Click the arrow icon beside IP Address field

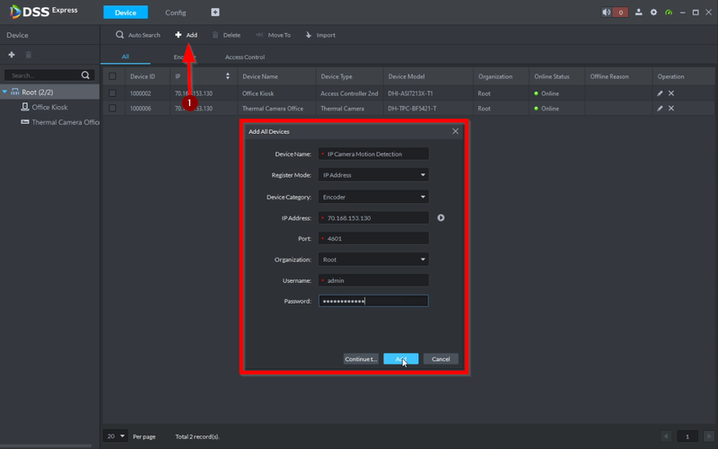click(x=441, y=217)
